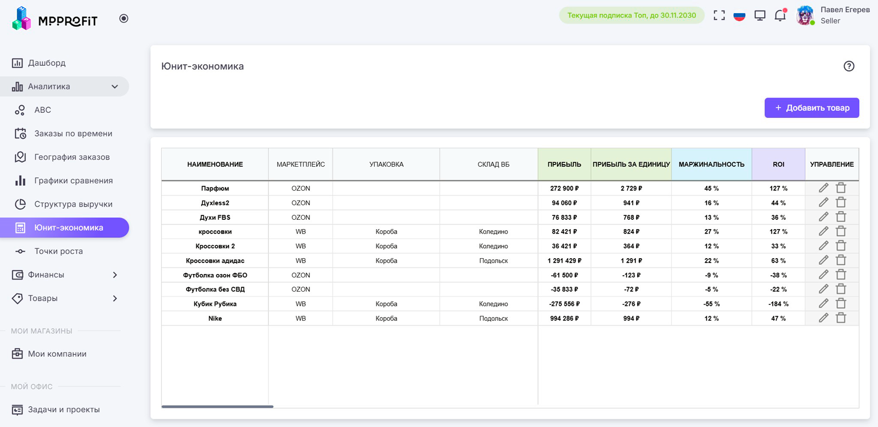Open the Russian flag language selector

pyautogui.click(x=739, y=15)
